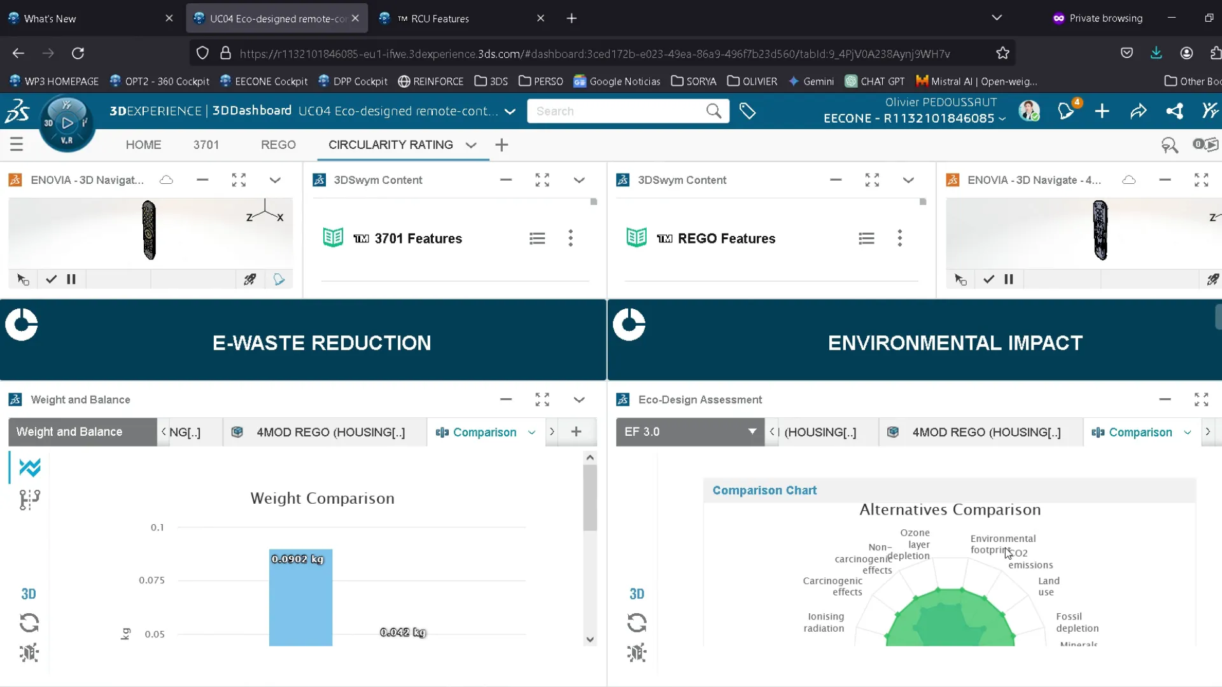Toggle checkmark in right 3D Navigate viewer
Screen dimensions: 1222x687
(x=988, y=279)
